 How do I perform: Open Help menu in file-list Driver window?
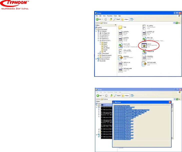point(119,16)
